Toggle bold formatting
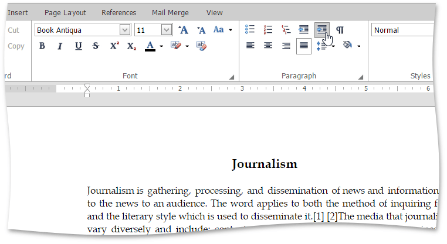Image resolution: width=447 pixels, height=244 pixels. click(42, 46)
